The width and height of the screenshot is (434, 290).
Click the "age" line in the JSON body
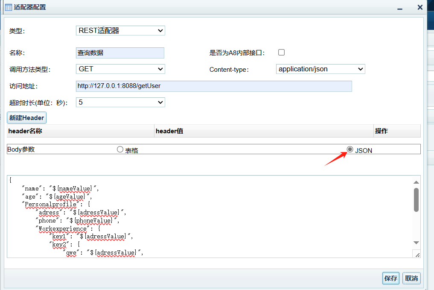click(57, 196)
